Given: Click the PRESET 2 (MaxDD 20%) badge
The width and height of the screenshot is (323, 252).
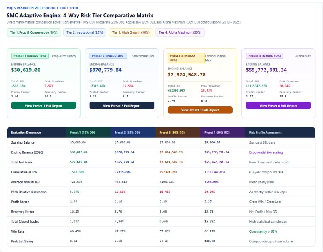Looking at the screenshot, I should coord(108,56).
